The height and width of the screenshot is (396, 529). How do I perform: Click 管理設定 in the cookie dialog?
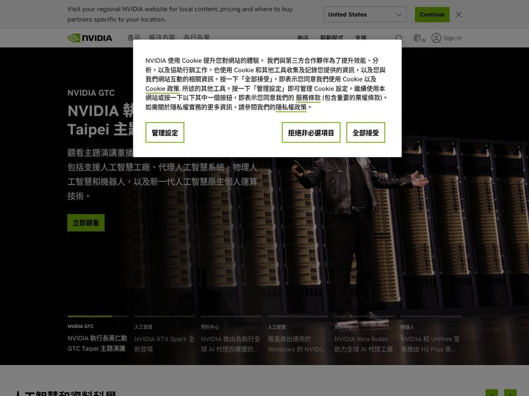coord(165,133)
